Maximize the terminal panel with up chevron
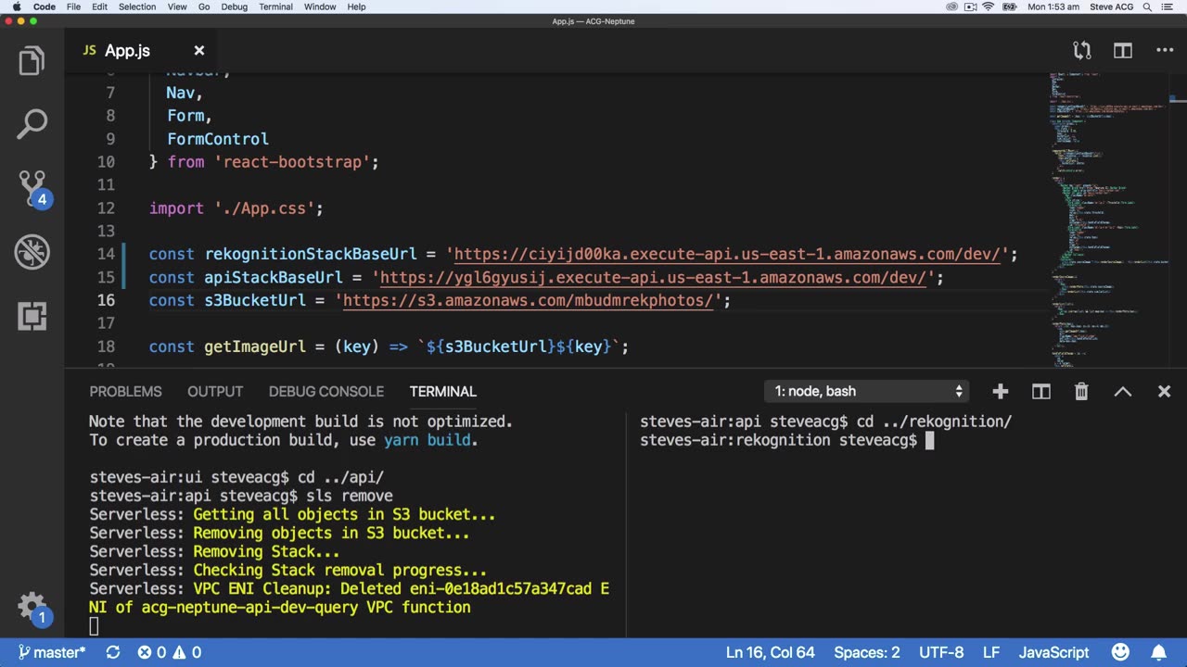 (1122, 392)
